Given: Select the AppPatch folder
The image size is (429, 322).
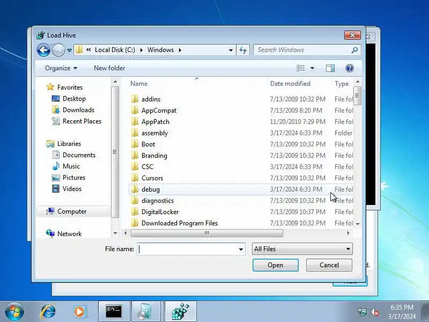Looking at the screenshot, I should coord(156,122).
